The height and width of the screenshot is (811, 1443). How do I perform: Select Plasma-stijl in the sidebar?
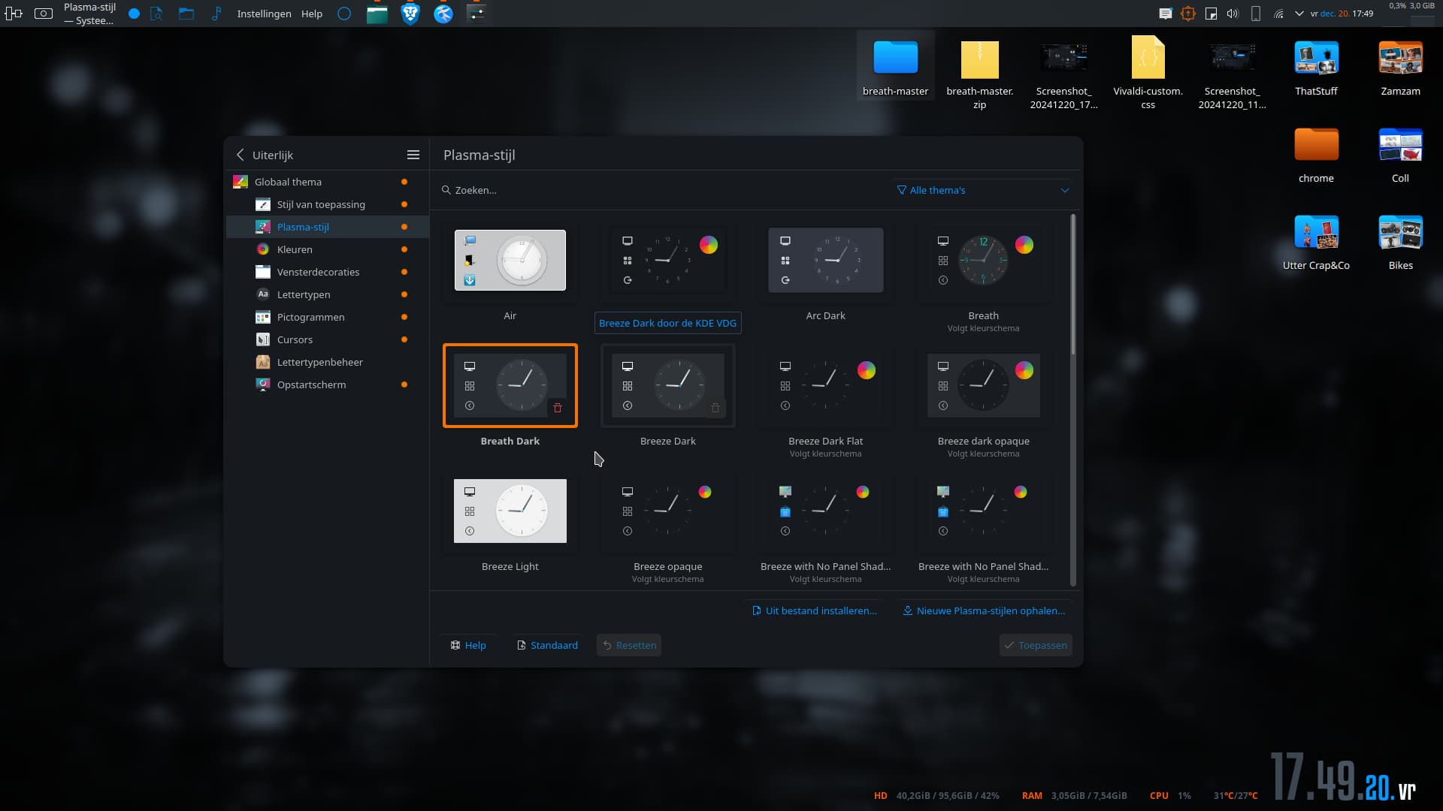(x=327, y=227)
